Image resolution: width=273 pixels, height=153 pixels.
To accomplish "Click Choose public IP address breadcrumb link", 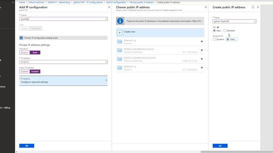I will (x=142, y=3).
